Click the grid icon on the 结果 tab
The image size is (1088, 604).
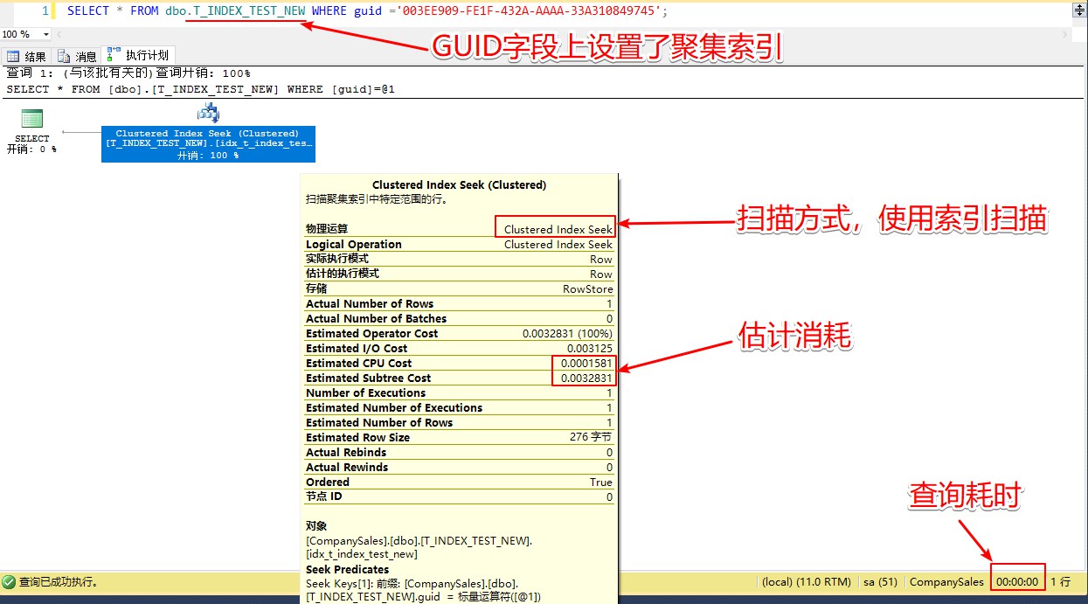(13, 56)
